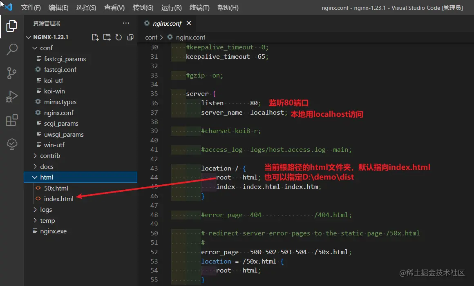Click line number 43 in gutter
The width and height of the screenshot is (474, 286).
point(154,168)
